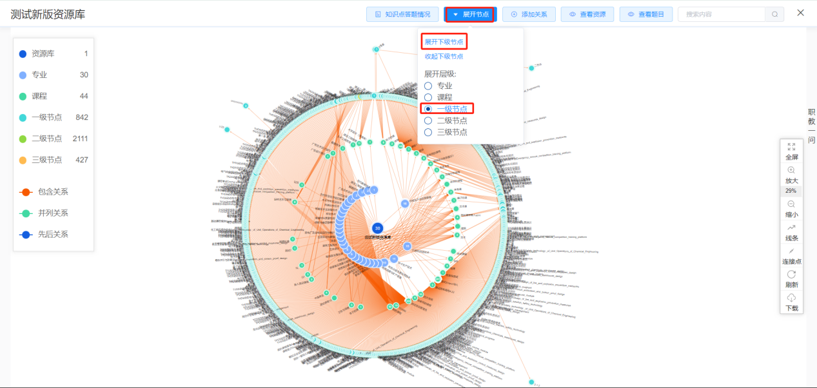Click the 刷新 refresh icon
817x388 pixels.
point(791,274)
